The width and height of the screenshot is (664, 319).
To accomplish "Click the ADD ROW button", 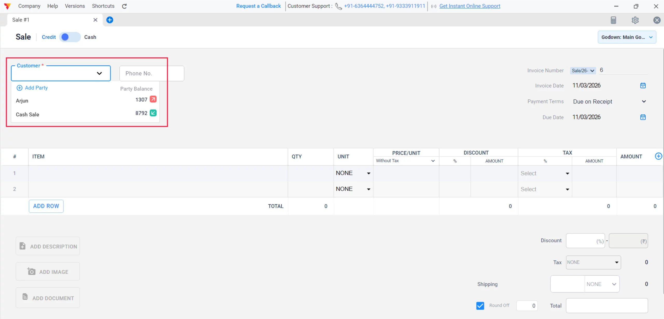I will pos(46,206).
